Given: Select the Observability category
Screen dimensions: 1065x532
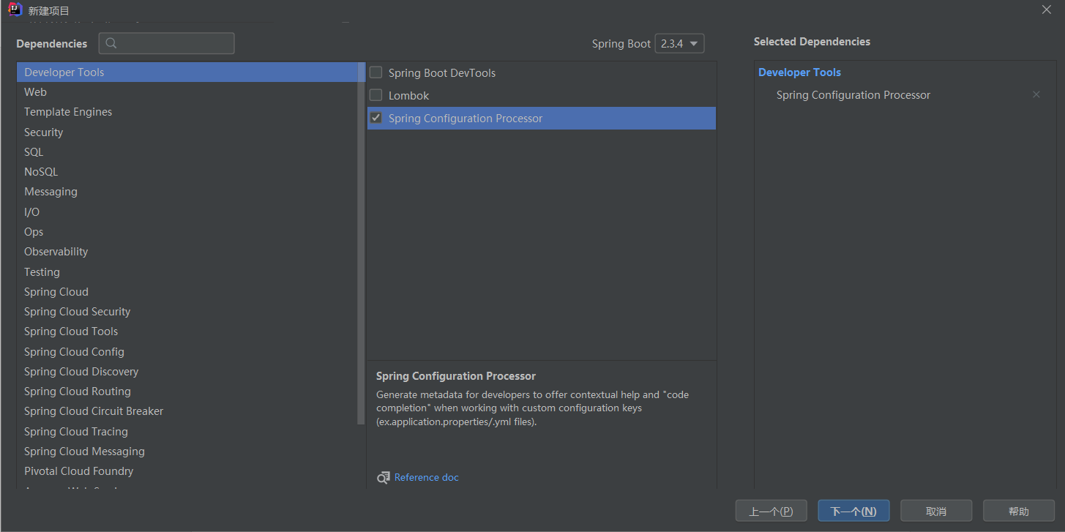Looking at the screenshot, I should 187,251.
